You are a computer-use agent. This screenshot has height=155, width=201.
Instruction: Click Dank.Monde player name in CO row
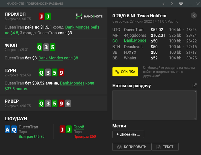point(135,40)
